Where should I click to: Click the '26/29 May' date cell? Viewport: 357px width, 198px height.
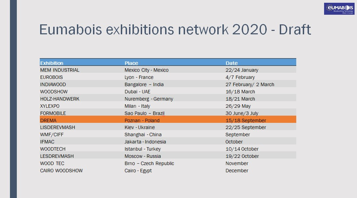238,106
